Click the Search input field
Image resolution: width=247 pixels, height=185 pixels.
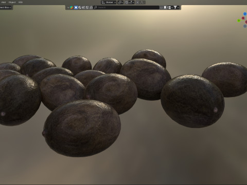(x=126, y=8)
